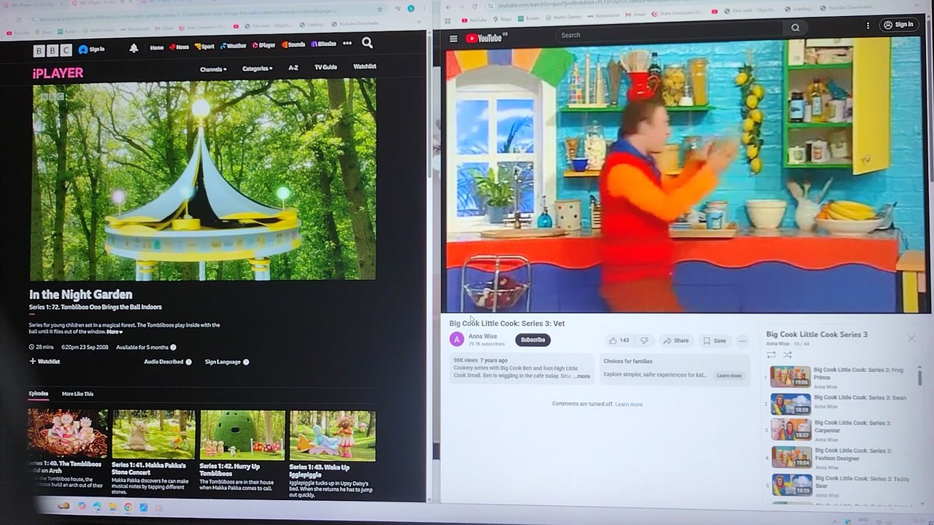The image size is (934, 525).
Task: Expand episode description with More
Action: (x=115, y=332)
